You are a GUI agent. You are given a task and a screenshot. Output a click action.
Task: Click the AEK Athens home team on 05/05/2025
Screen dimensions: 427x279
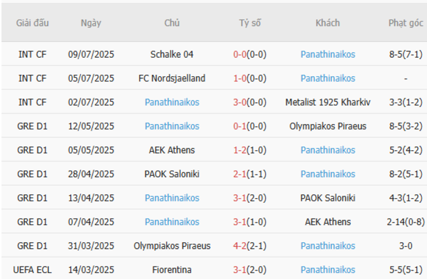coord(171,150)
